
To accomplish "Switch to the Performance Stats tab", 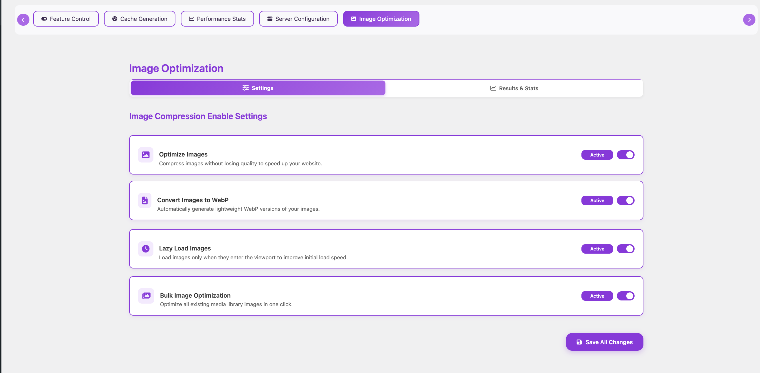I will 217,19.
